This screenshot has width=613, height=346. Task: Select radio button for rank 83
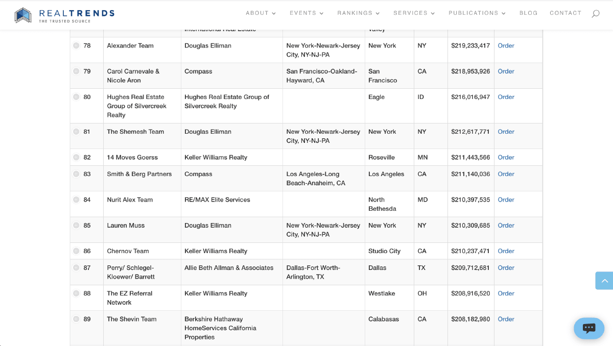tap(76, 174)
